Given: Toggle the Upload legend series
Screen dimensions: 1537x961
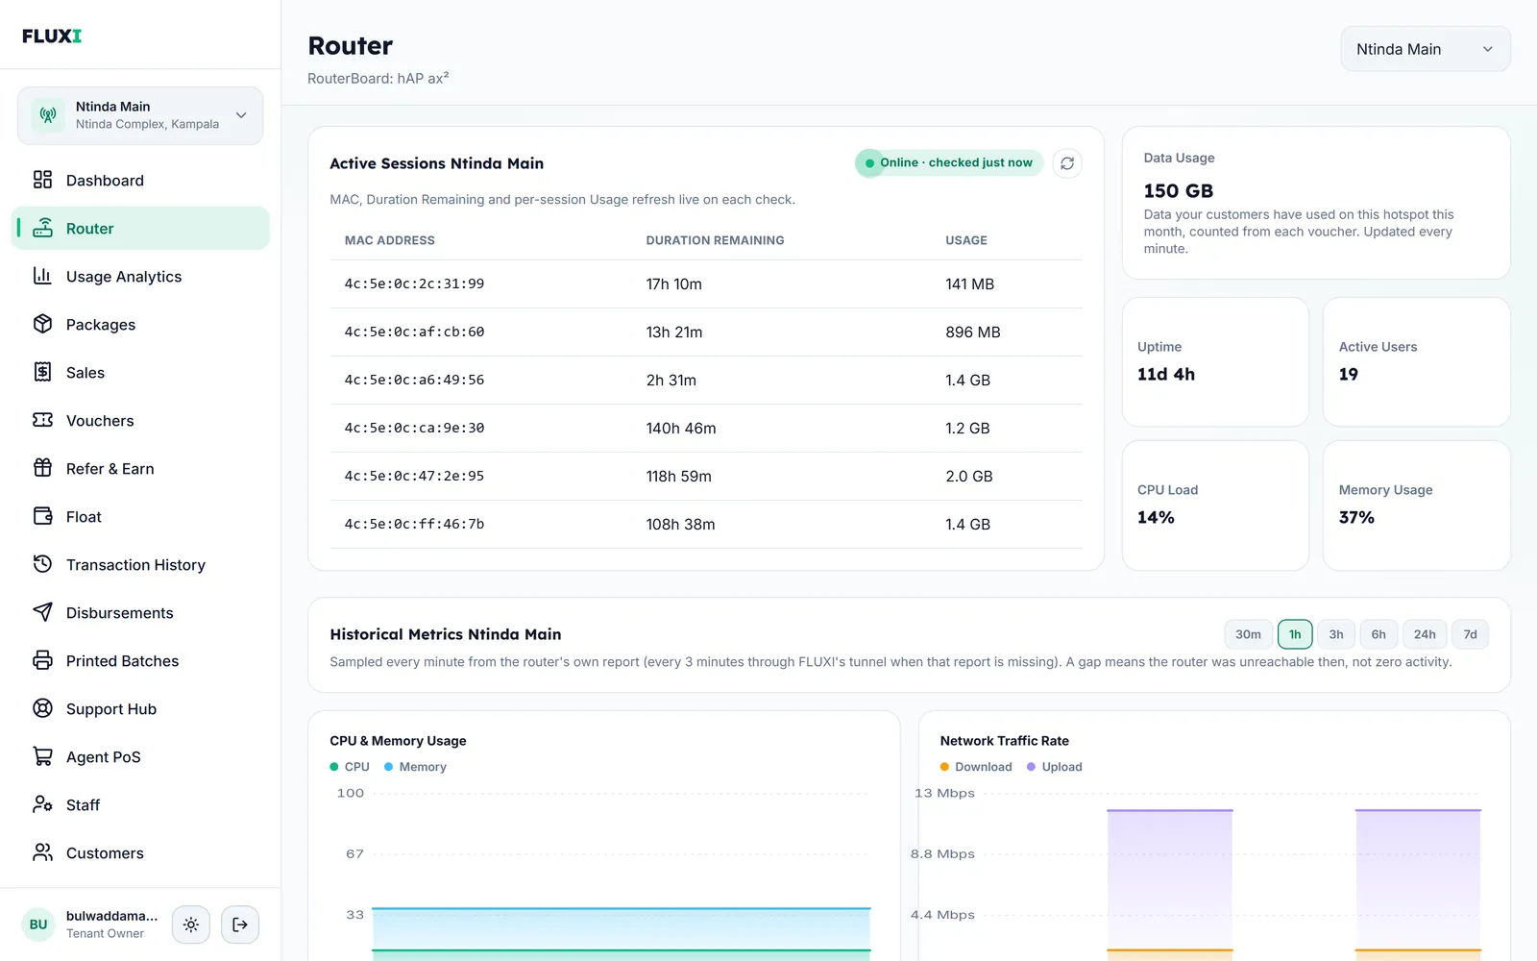Looking at the screenshot, I should pos(1054,767).
